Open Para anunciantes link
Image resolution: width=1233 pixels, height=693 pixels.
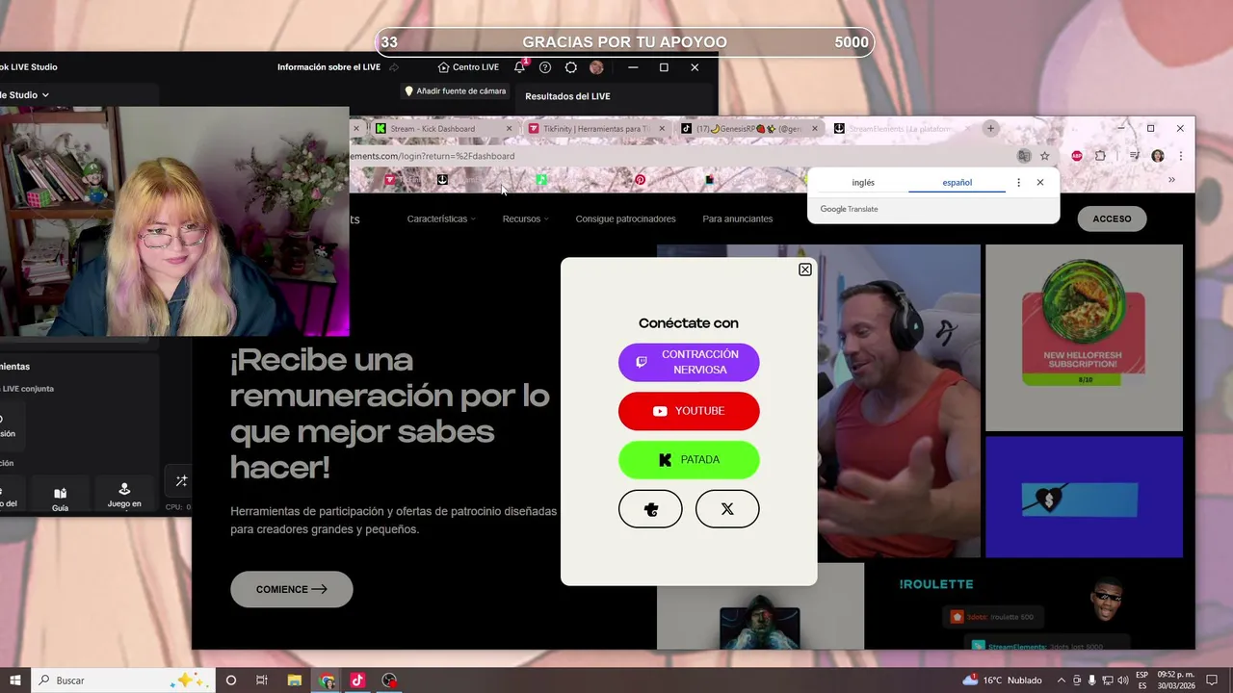tap(738, 218)
